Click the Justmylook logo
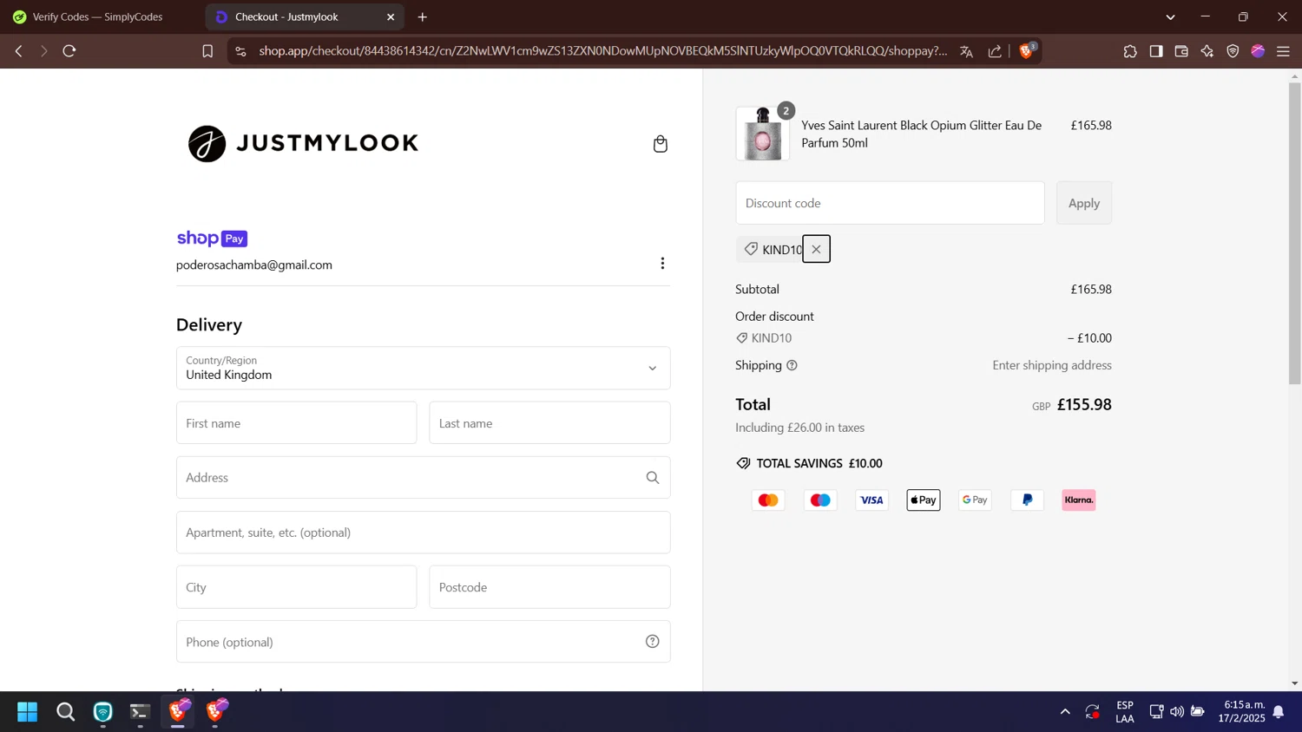Image resolution: width=1302 pixels, height=732 pixels. click(304, 144)
